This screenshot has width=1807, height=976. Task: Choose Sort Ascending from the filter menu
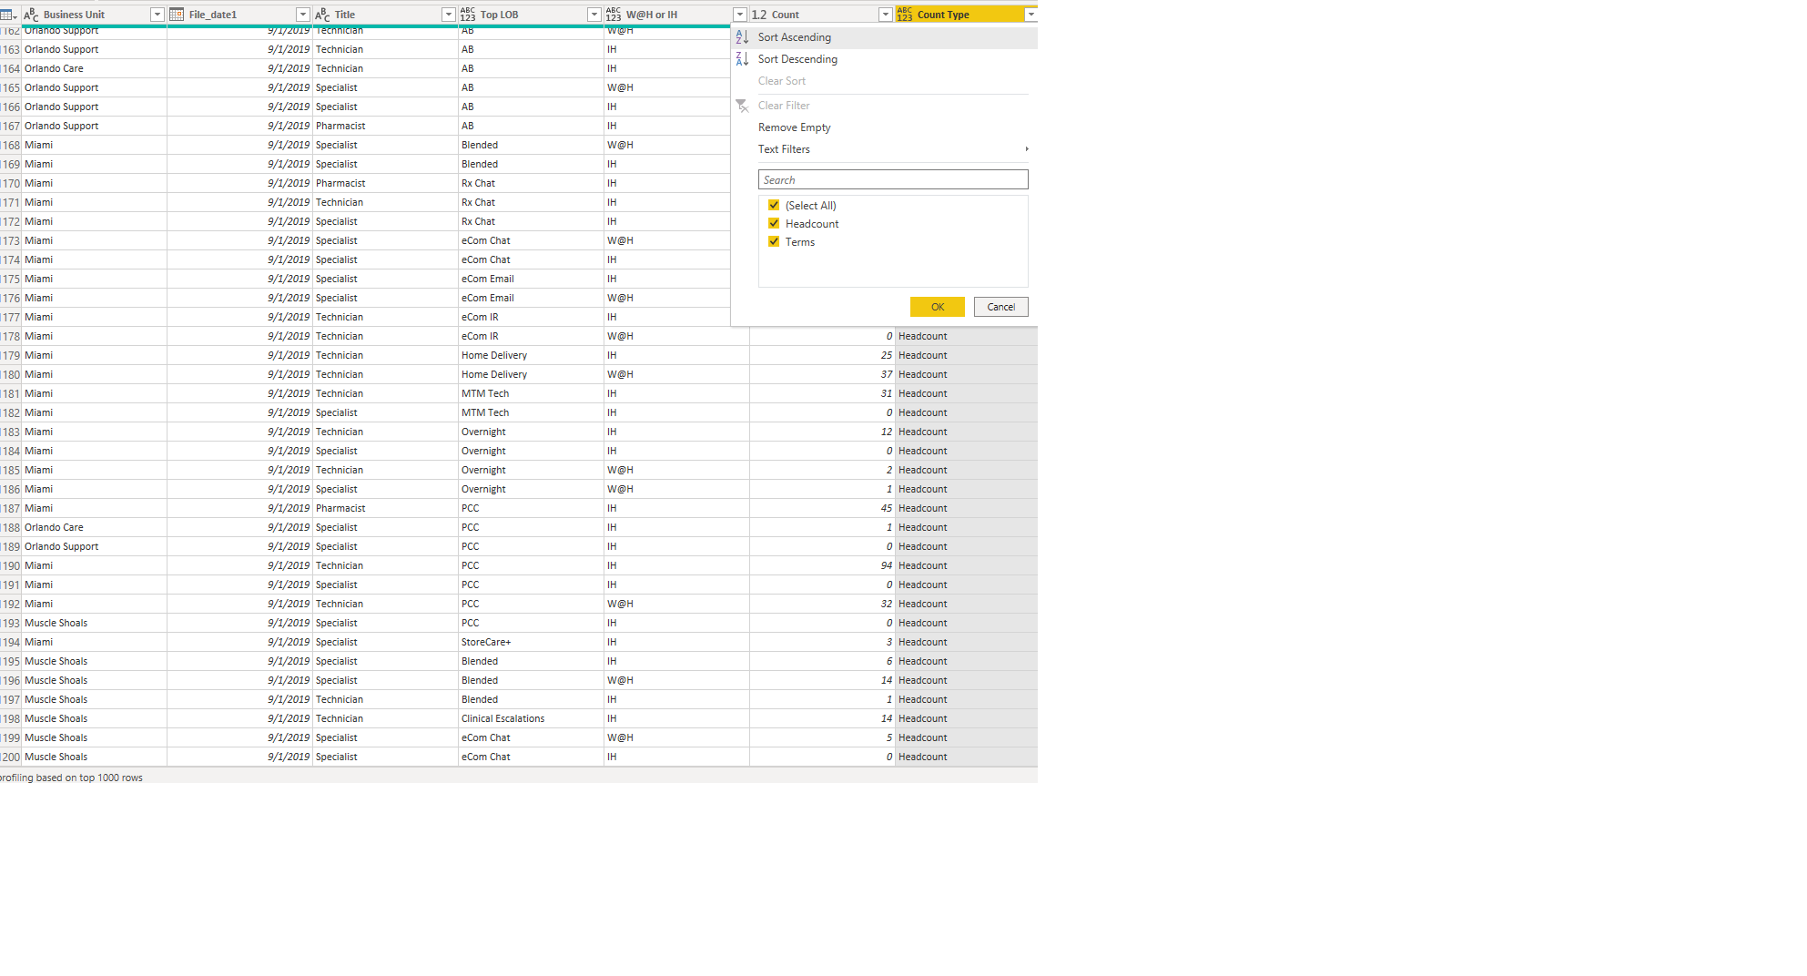pyautogui.click(x=884, y=37)
